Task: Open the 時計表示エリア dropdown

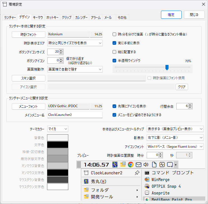Action: tap(75, 43)
